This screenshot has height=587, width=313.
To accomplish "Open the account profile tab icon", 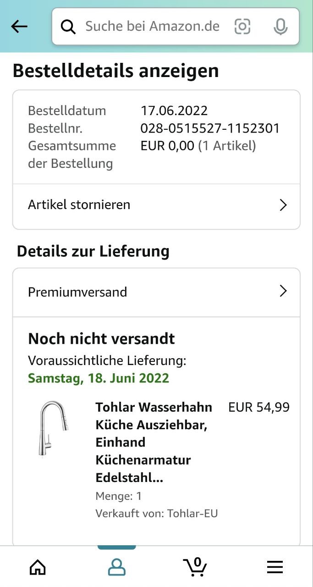I will click(x=117, y=567).
